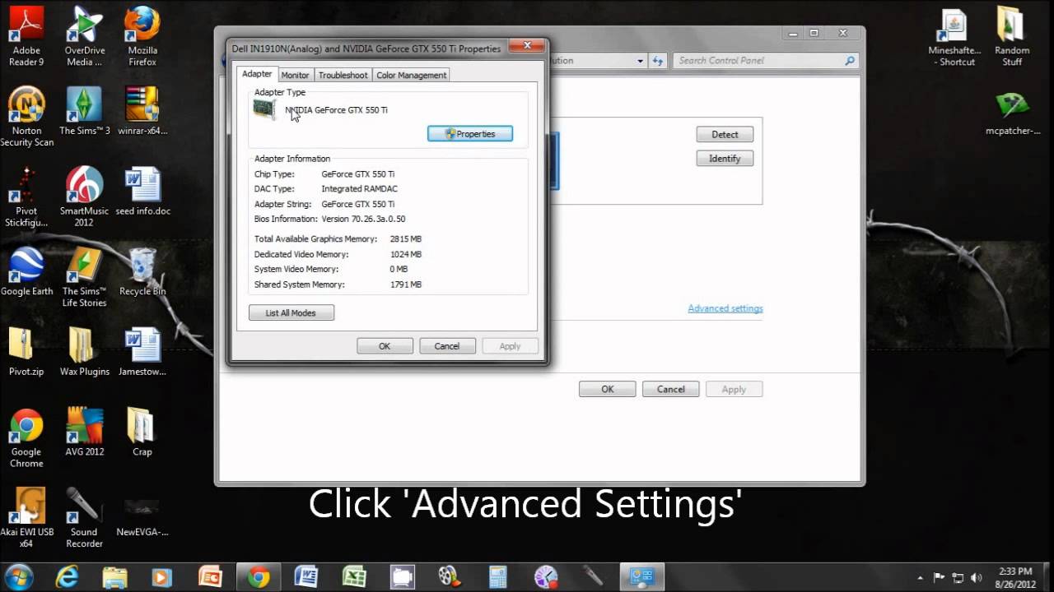Cancel the adapter properties dialog

[447, 346]
